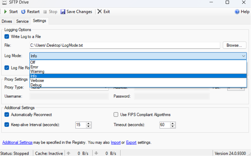Open the Additional Settings link
This screenshot has height=156, width=251.
(18, 142)
